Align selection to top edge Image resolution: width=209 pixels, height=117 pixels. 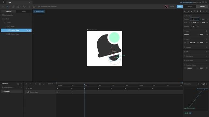point(194,11)
